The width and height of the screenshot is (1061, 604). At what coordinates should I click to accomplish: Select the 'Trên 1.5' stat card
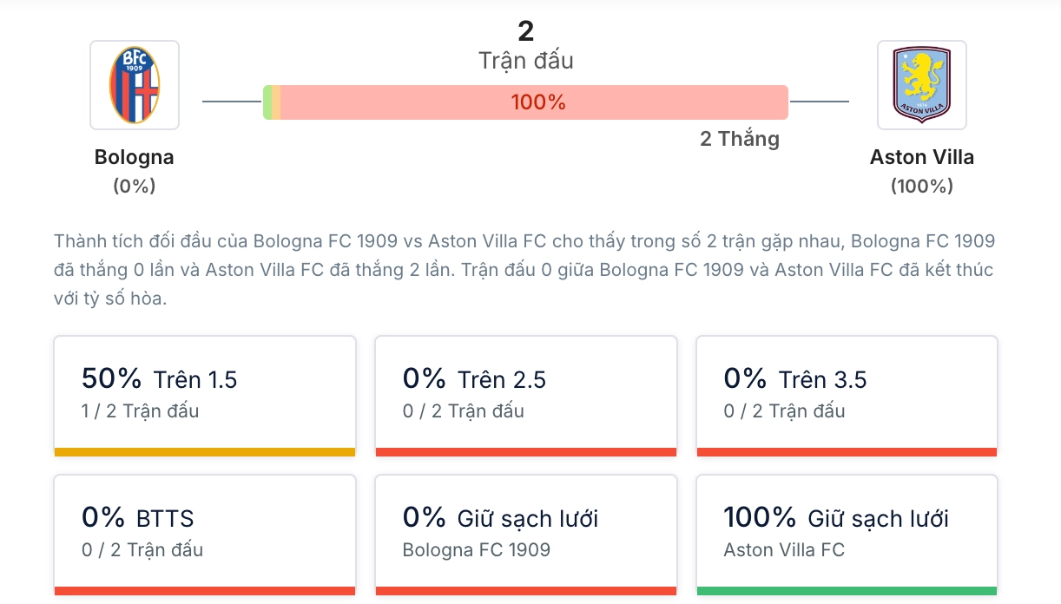(x=205, y=395)
